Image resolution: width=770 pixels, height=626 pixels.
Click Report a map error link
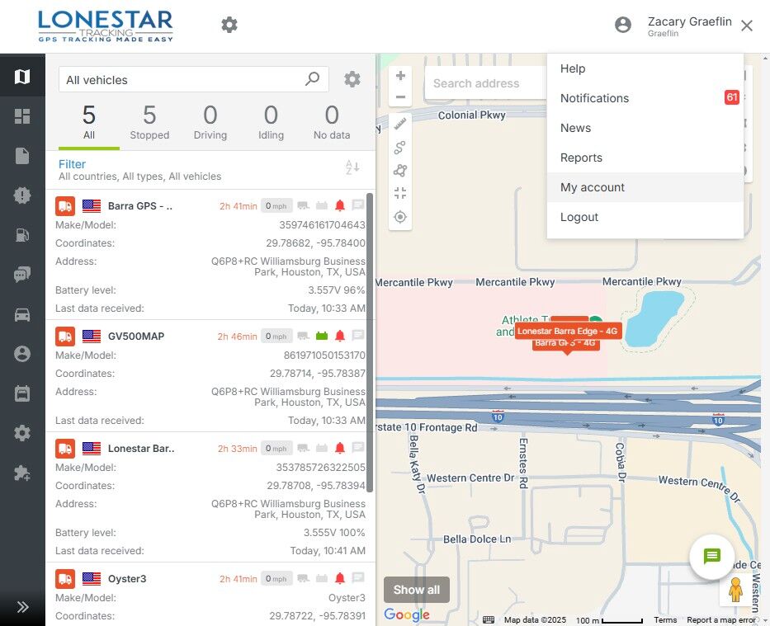point(720,620)
